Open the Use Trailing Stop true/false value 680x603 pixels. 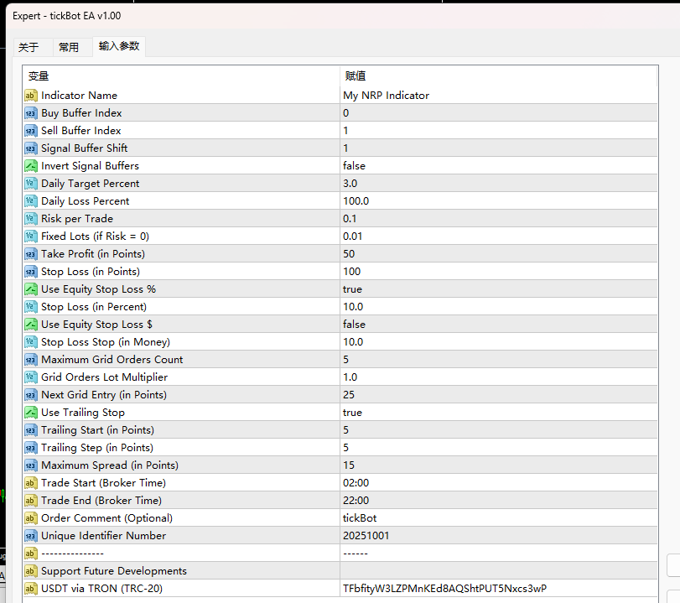coord(498,413)
